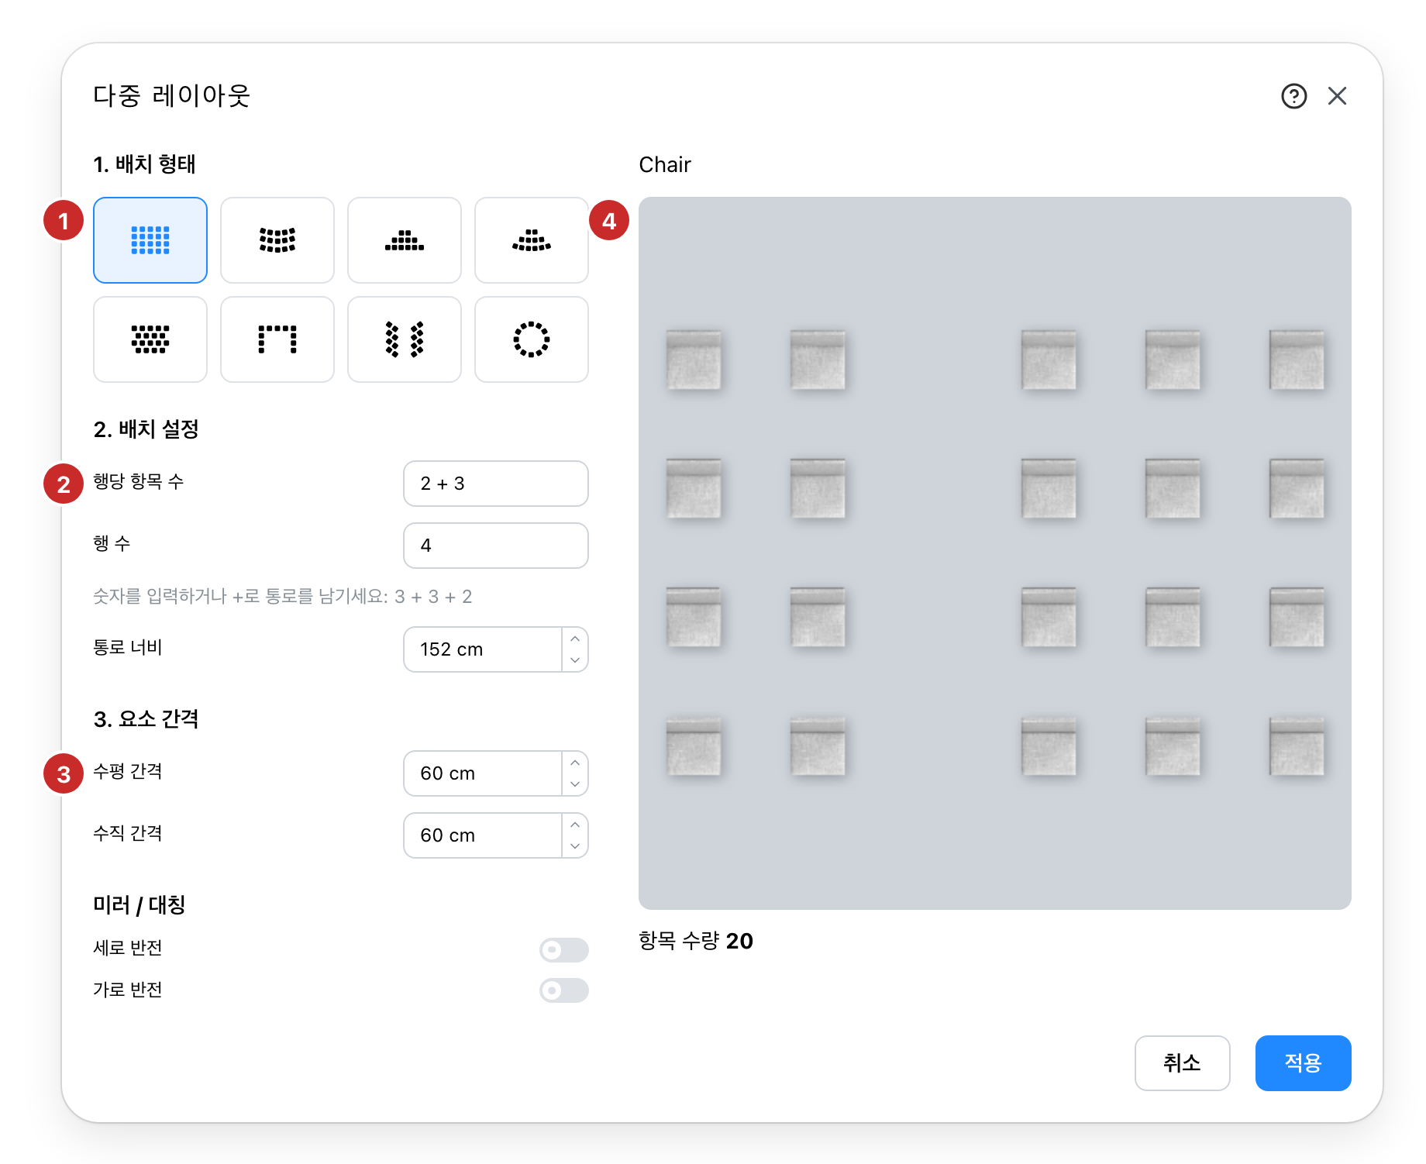Click the 3. 요소 간격 heading

[146, 719]
